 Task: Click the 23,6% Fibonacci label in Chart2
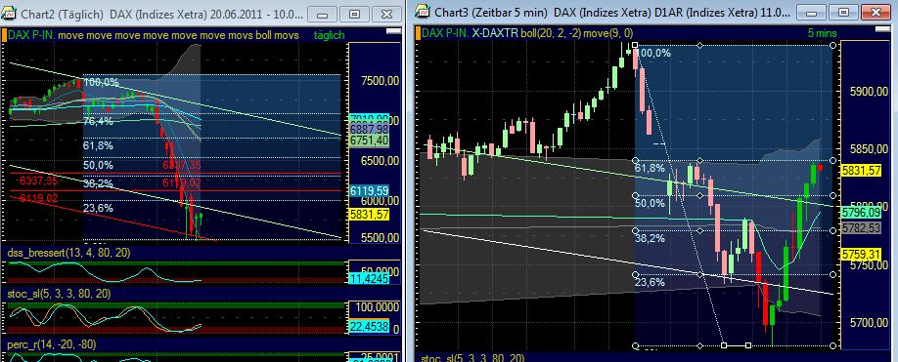point(98,208)
